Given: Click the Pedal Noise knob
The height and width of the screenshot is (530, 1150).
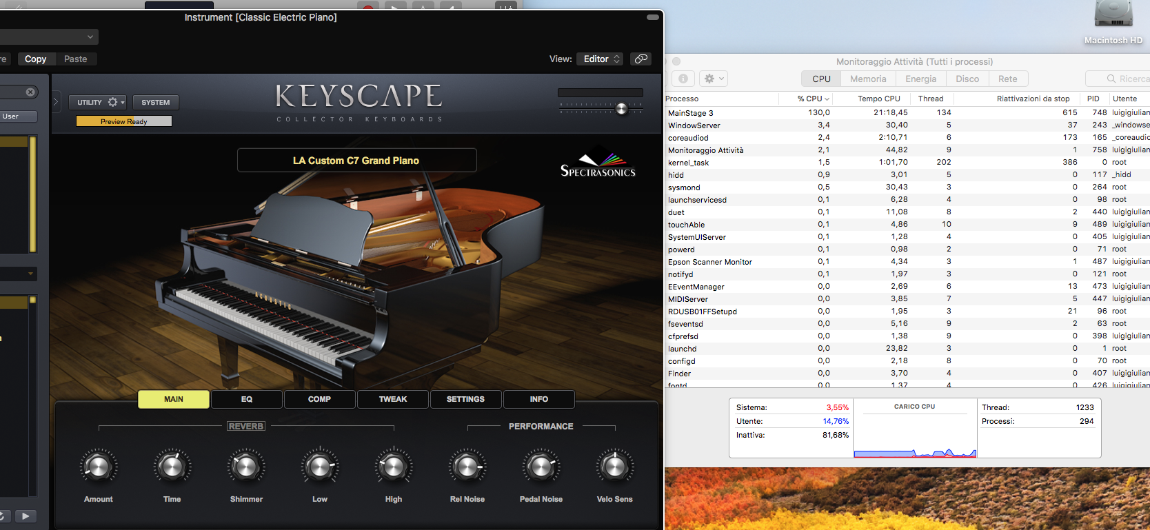Looking at the screenshot, I should pos(541,467).
